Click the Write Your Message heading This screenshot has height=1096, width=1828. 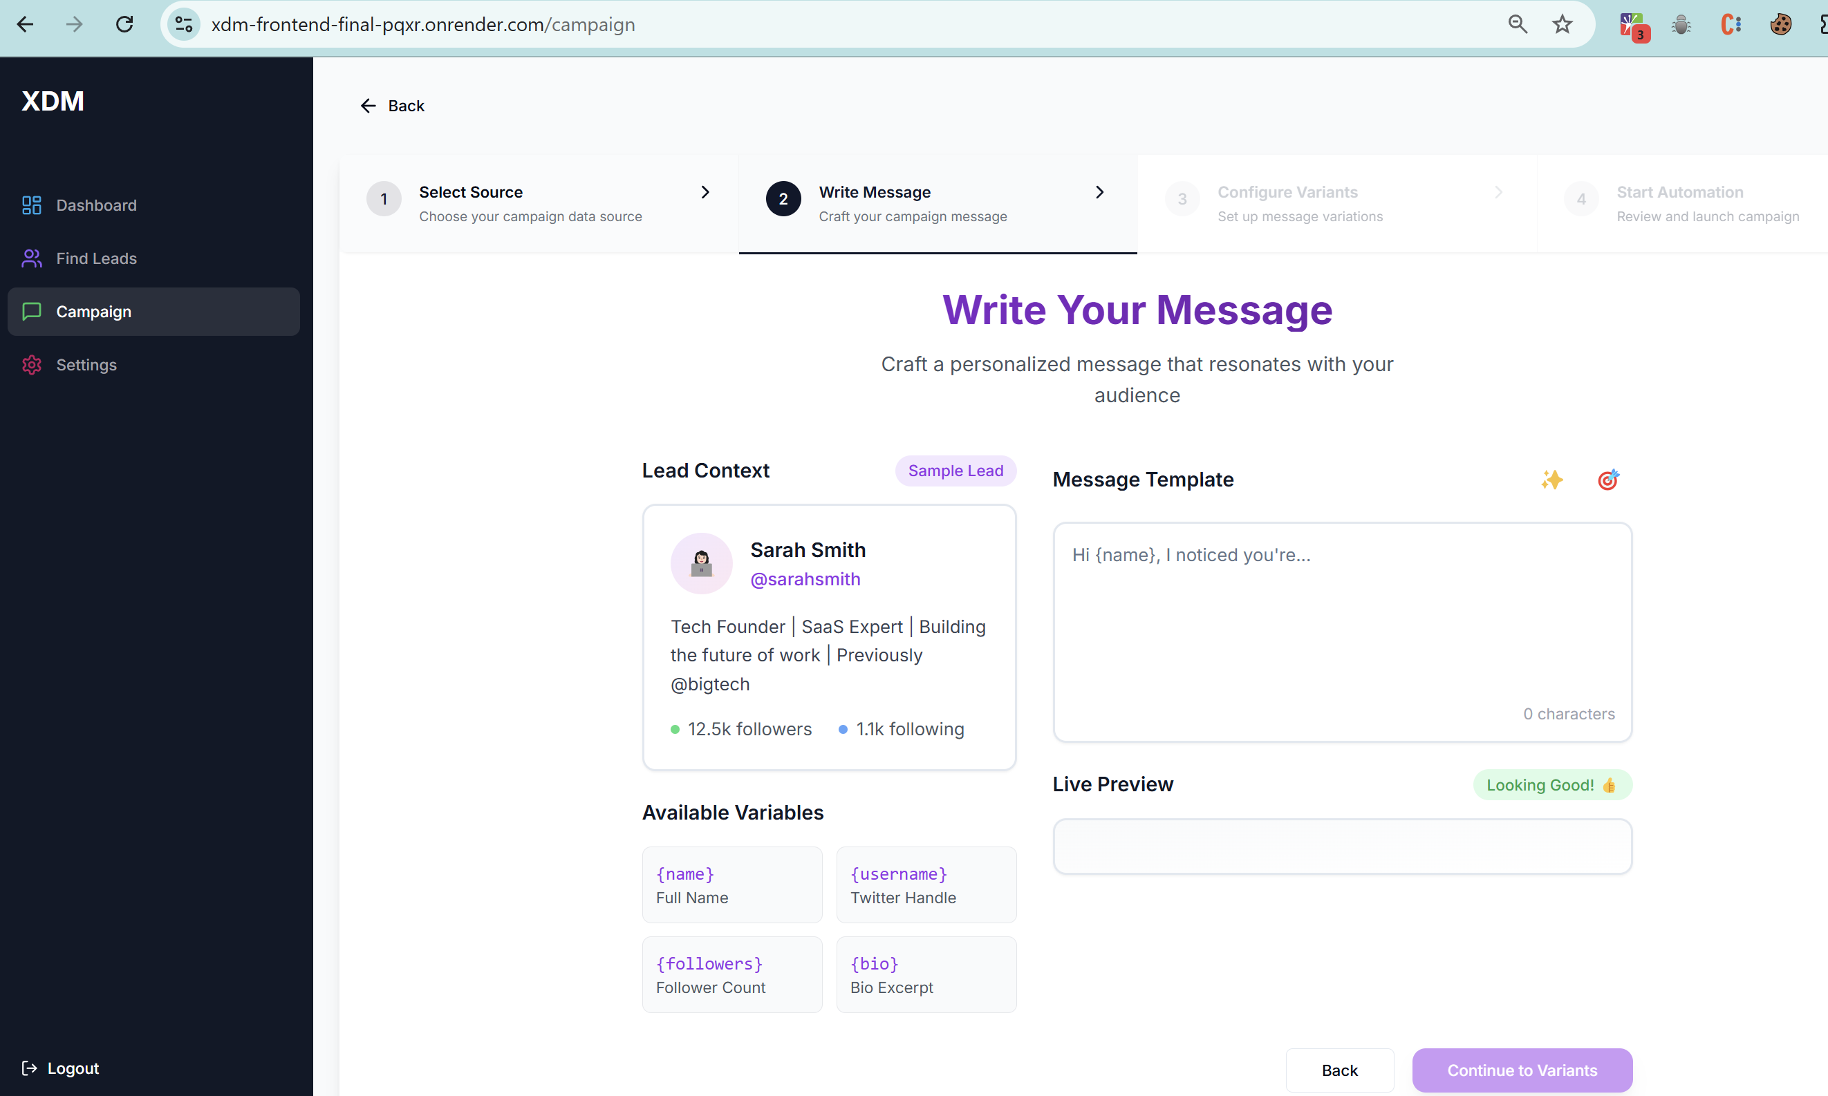1137,310
